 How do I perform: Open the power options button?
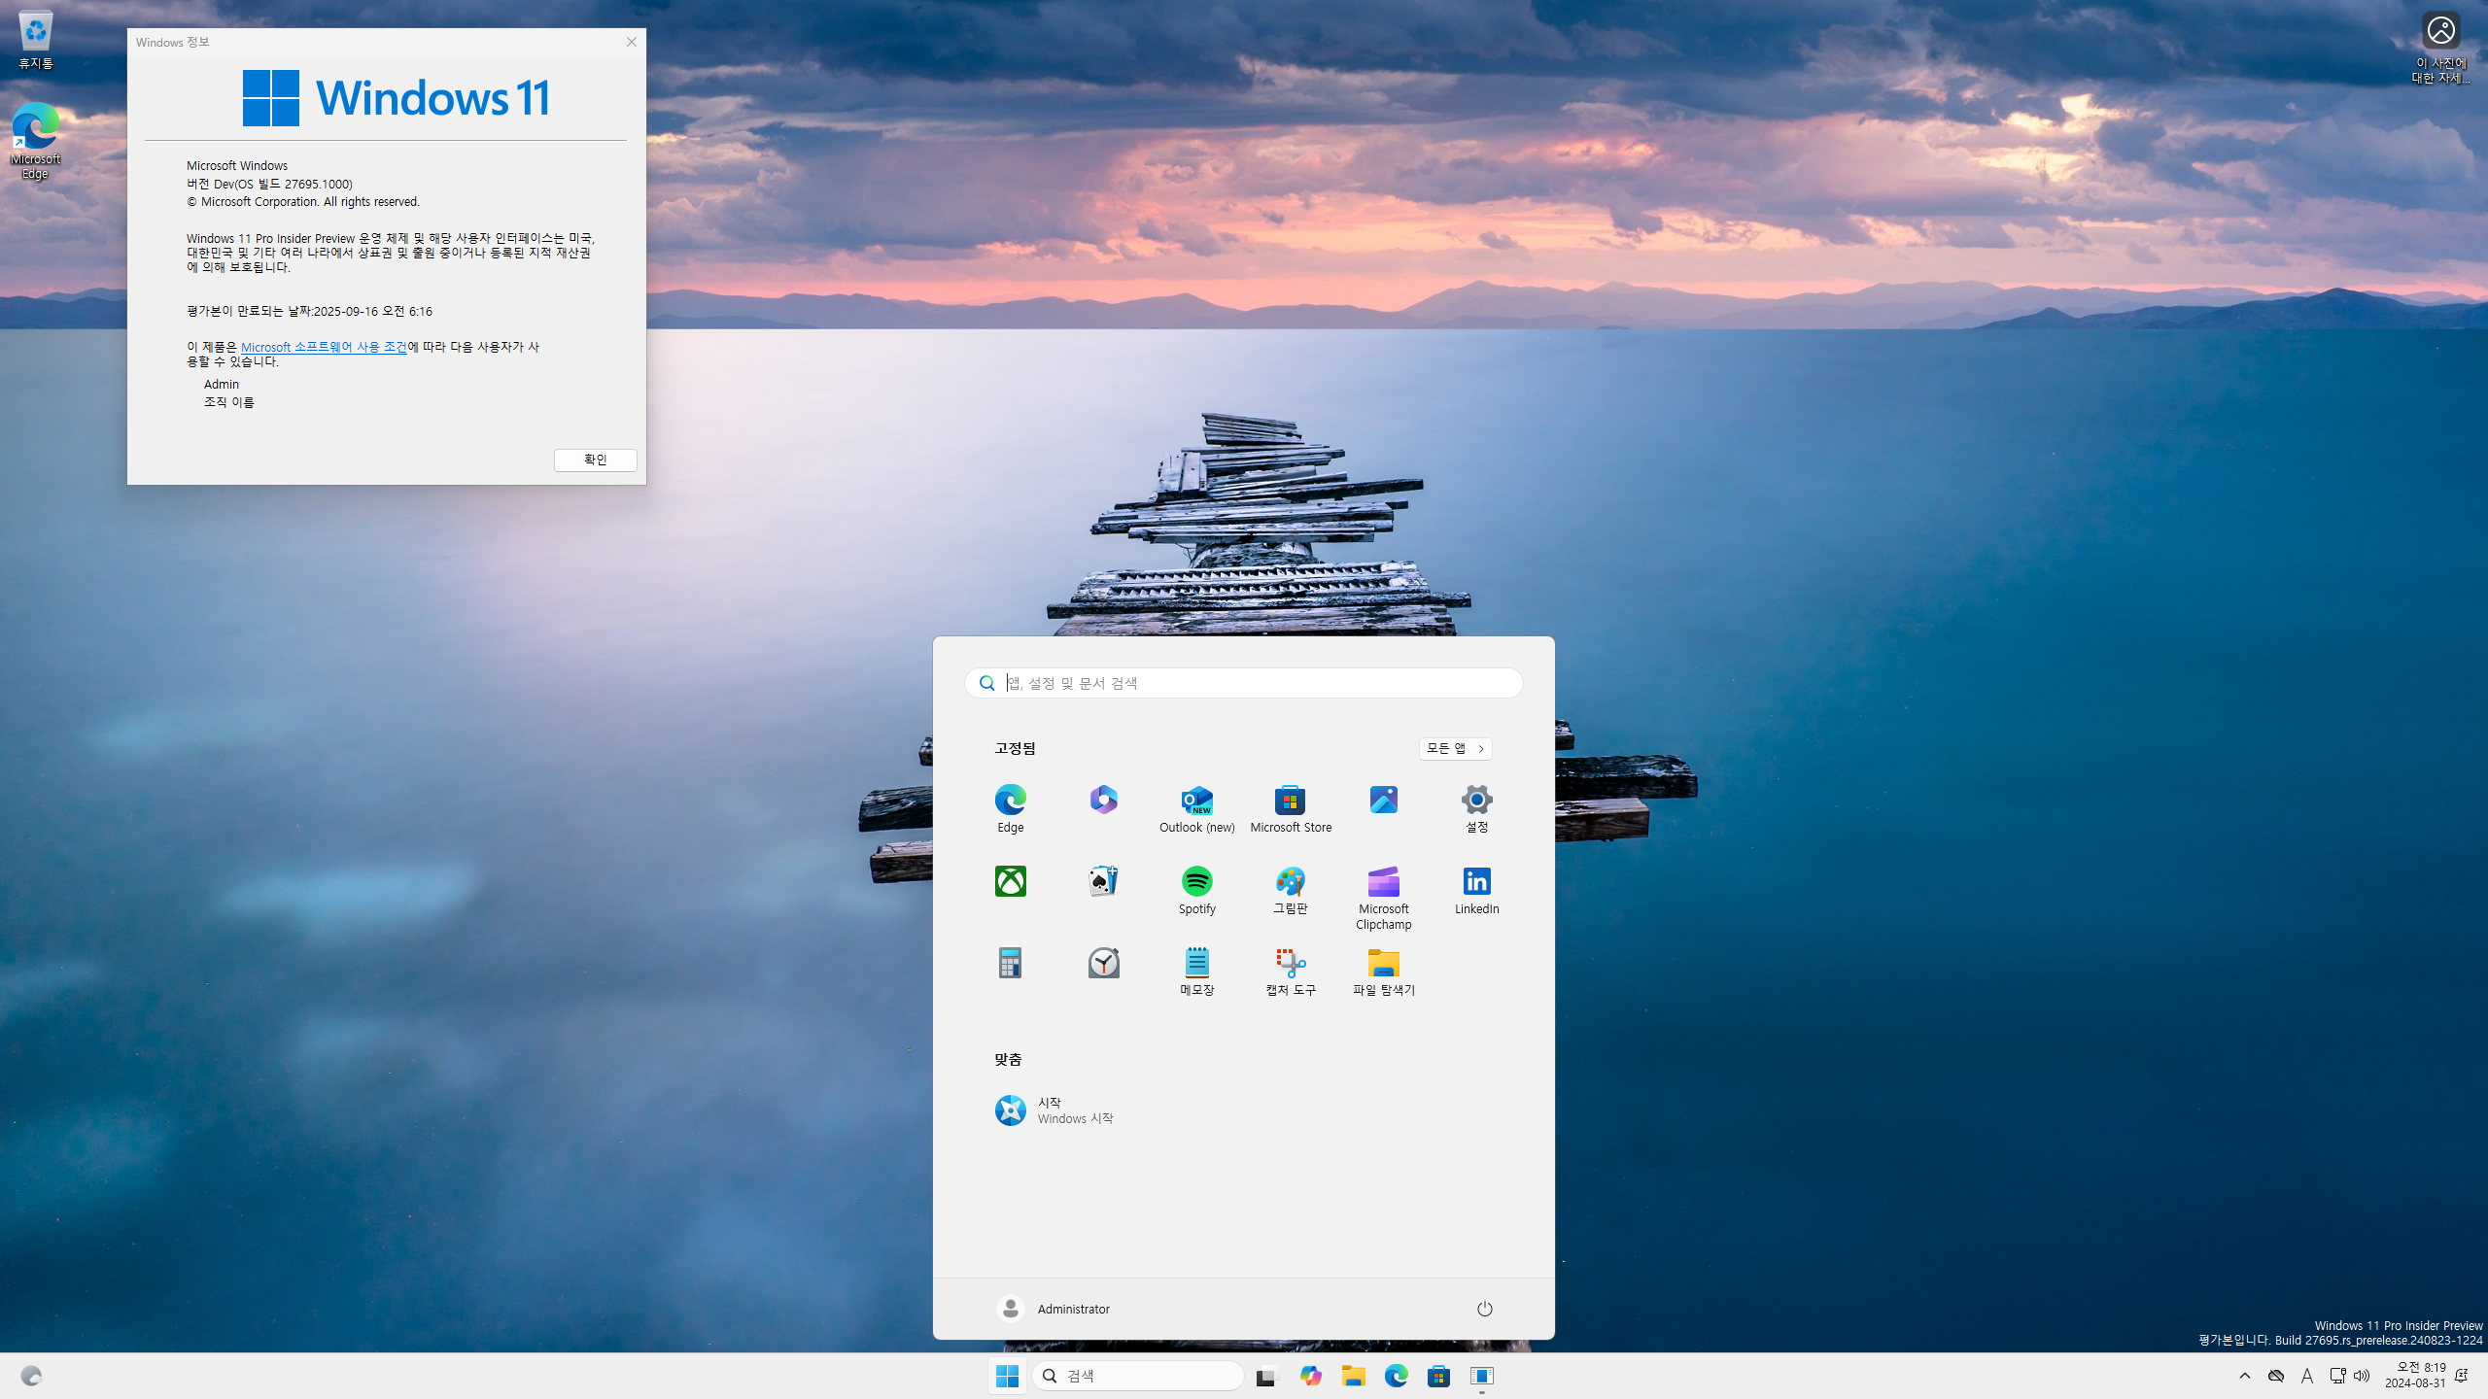pos(1484,1309)
